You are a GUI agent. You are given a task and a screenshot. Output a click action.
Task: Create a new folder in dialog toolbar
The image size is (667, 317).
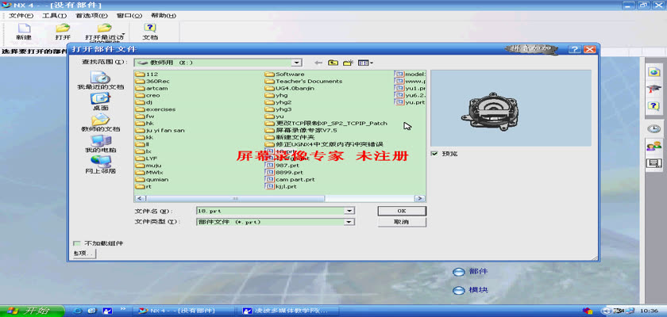point(349,63)
